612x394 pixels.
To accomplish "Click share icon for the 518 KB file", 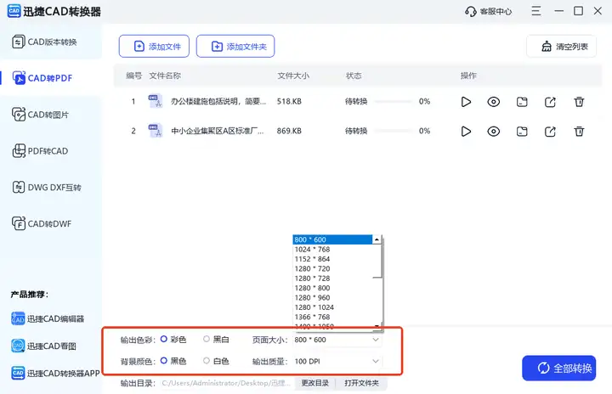I will (x=550, y=102).
